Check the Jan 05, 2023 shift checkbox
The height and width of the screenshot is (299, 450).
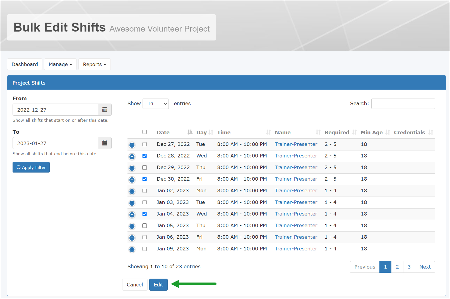coord(145,226)
